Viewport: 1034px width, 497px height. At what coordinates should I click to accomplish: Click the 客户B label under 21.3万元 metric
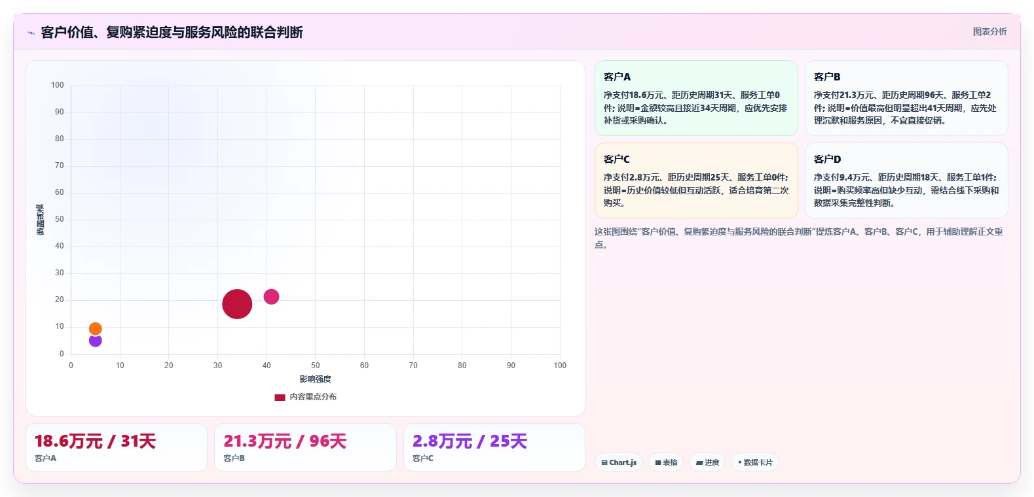click(234, 458)
